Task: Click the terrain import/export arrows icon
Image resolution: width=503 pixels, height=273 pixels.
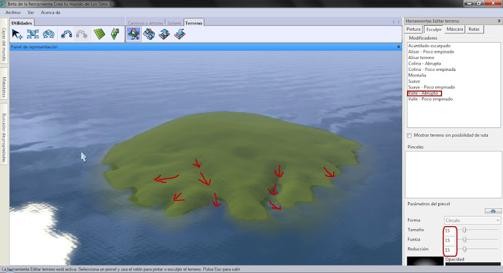Action: pos(149,35)
